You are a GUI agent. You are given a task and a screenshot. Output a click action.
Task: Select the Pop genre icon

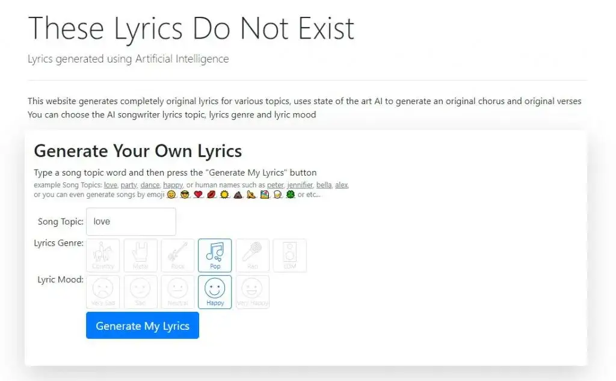pos(215,255)
